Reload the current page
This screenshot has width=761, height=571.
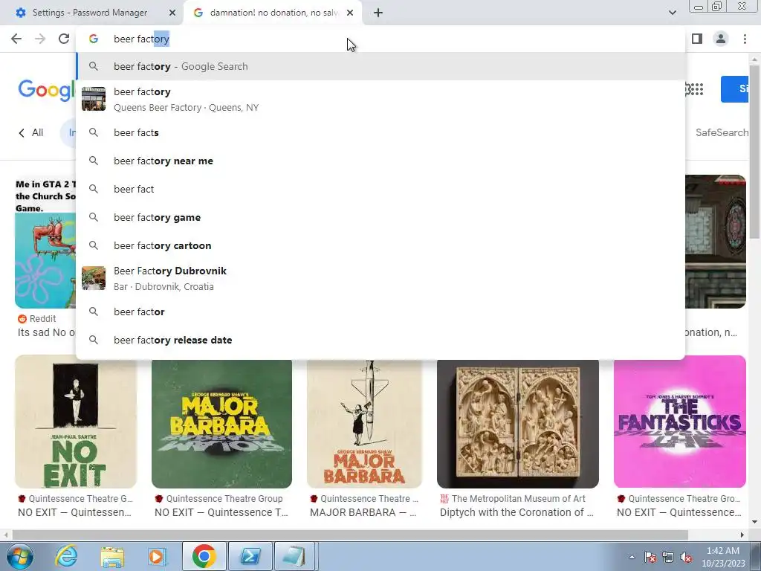tap(64, 39)
